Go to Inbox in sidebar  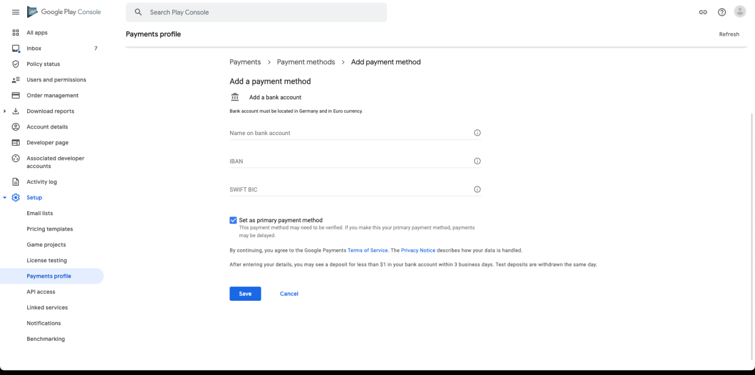[34, 48]
